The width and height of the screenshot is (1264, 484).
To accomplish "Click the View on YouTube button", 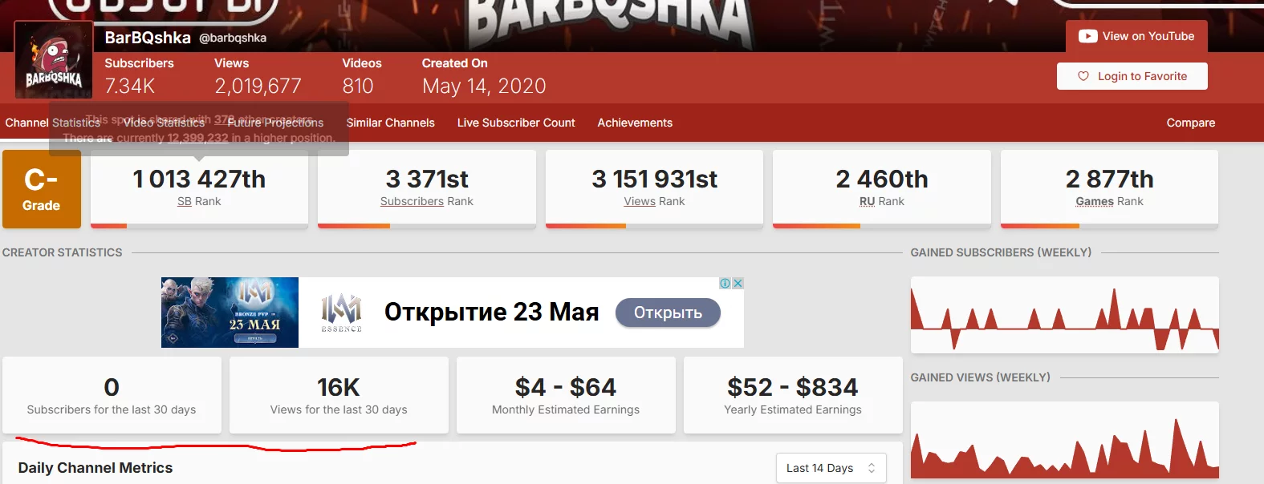I will [x=1136, y=36].
